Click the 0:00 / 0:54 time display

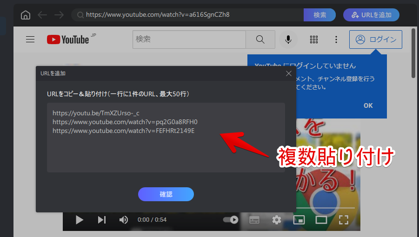click(x=152, y=220)
